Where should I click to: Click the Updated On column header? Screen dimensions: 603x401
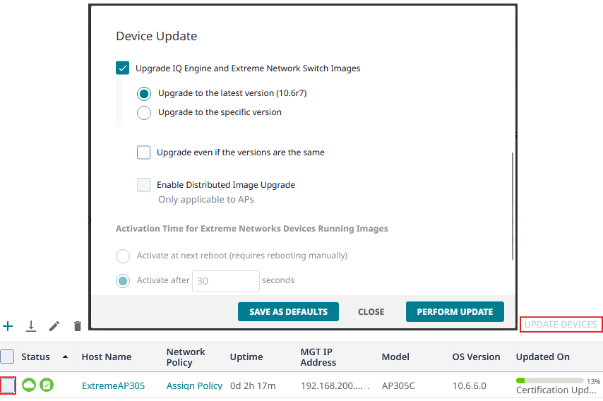[x=542, y=357]
